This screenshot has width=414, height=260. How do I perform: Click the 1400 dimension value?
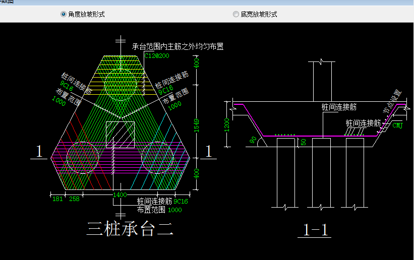pos(120,195)
